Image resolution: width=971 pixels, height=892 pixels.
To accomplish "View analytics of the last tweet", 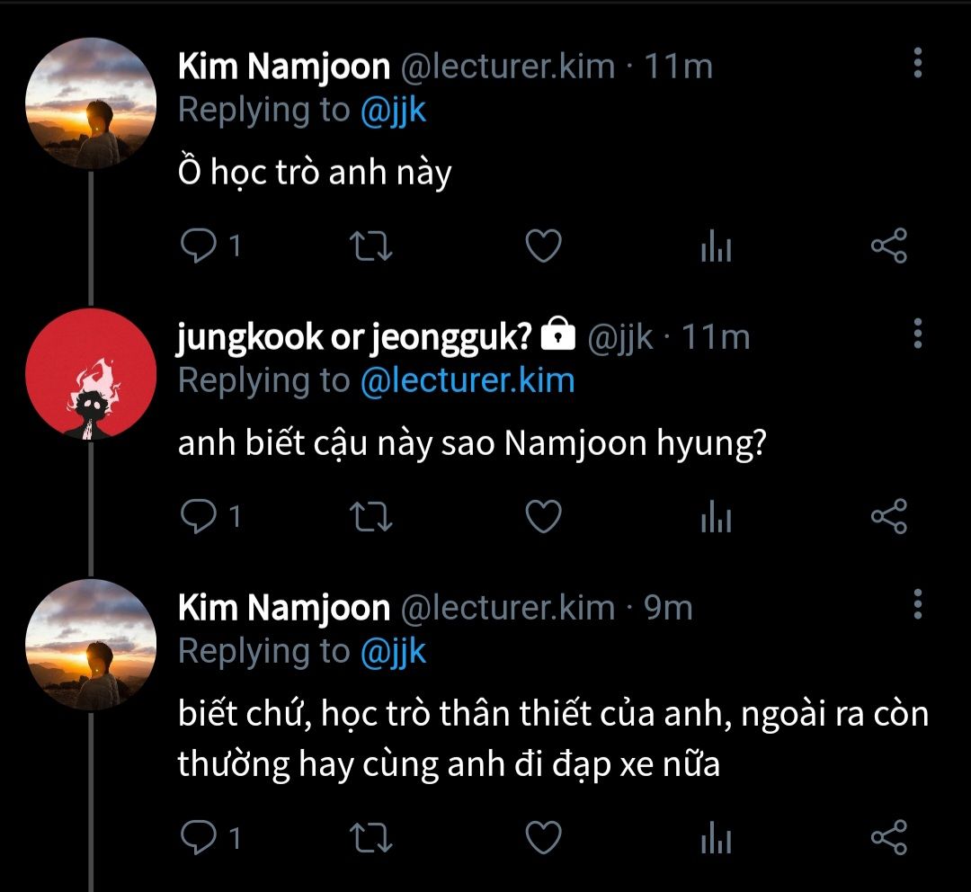I will [716, 838].
